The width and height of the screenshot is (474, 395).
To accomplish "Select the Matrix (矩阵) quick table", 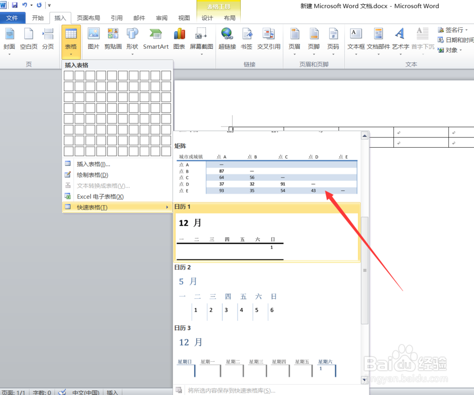I will 267,171.
